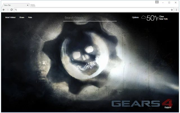Go back with the browser back arrow
Image resolution: width=180 pixels, height=113 pixels.
coord(4,10)
